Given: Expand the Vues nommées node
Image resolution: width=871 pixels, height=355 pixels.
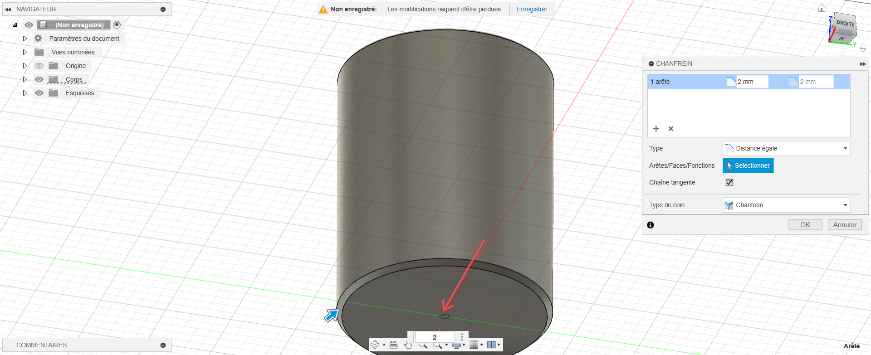Looking at the screenshot, I should [x=25, y=52].
